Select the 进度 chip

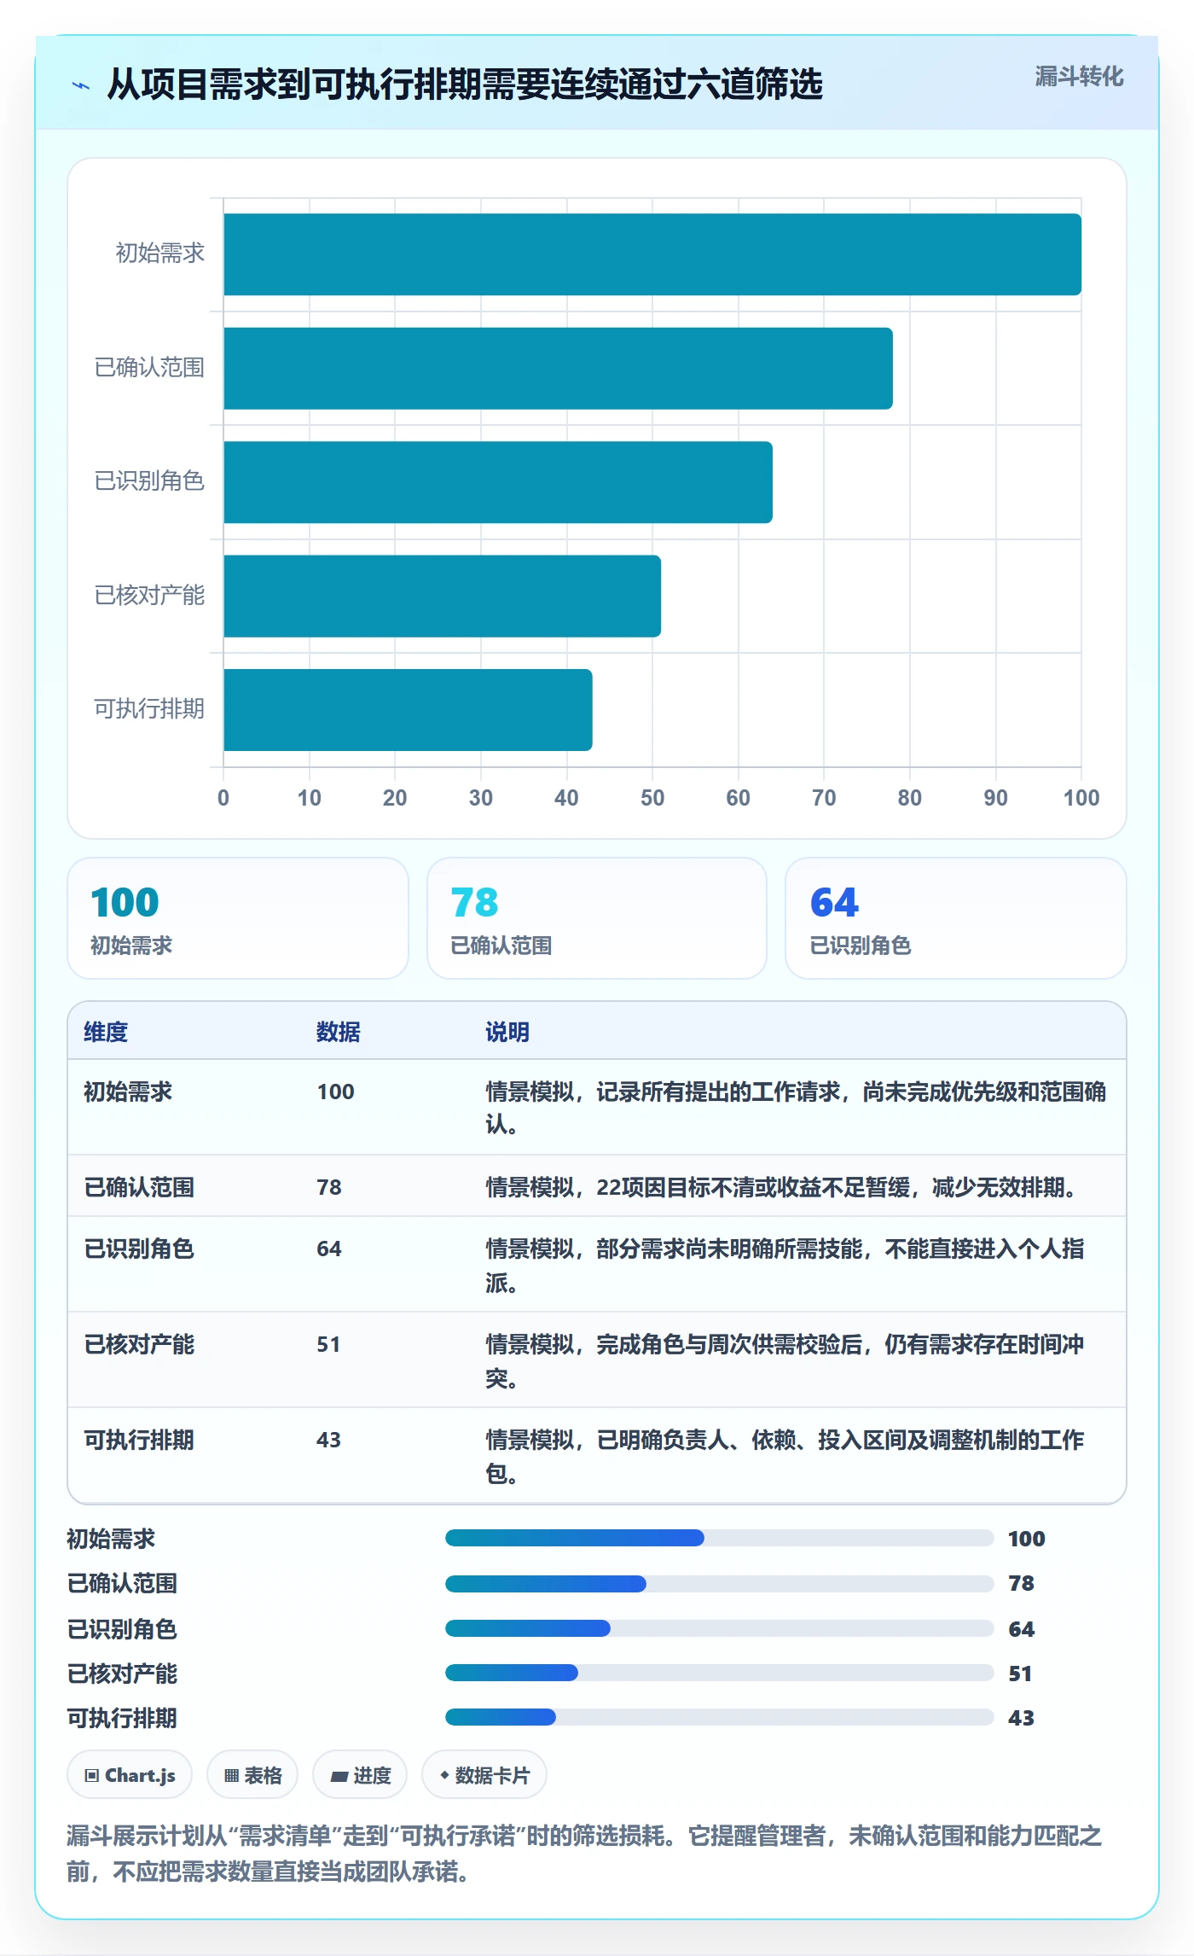coord(360,1775)
